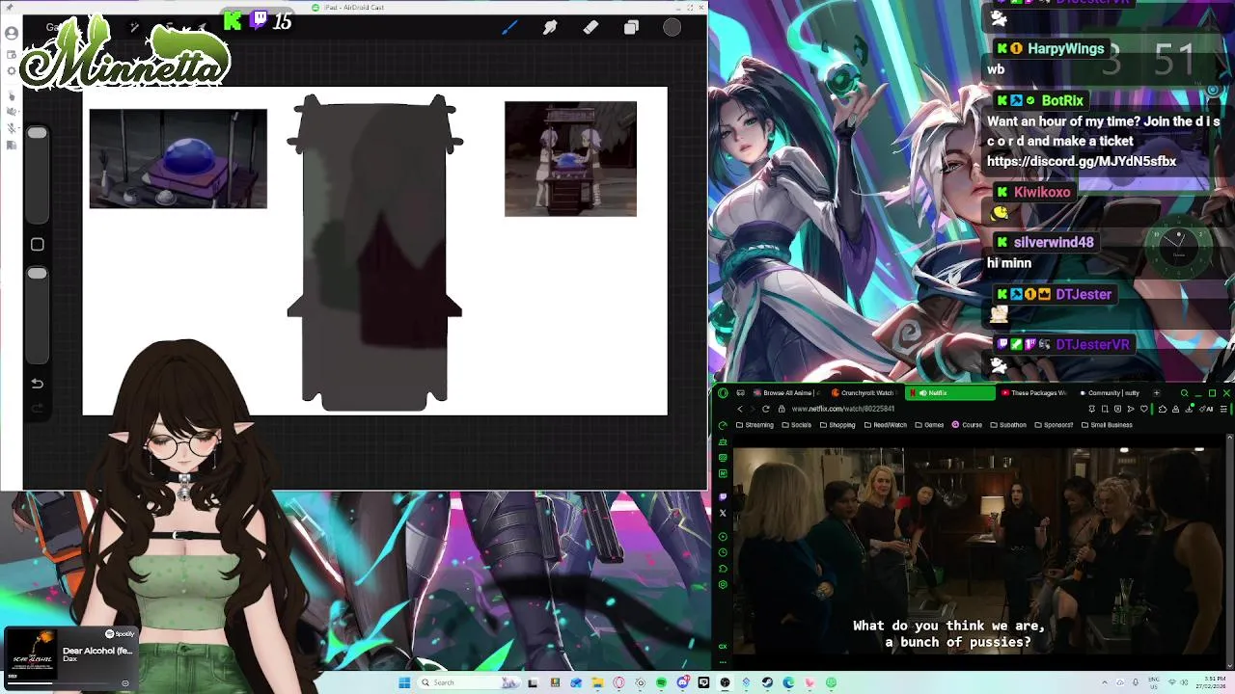Viewport: 1235px width, 694px height.
Task: Open the Discord invite link in chat
Action: coord(1082,161)
